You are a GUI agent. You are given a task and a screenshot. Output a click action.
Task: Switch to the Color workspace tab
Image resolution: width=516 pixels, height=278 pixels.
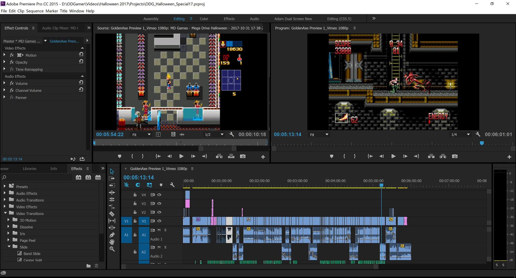[204, 19]
